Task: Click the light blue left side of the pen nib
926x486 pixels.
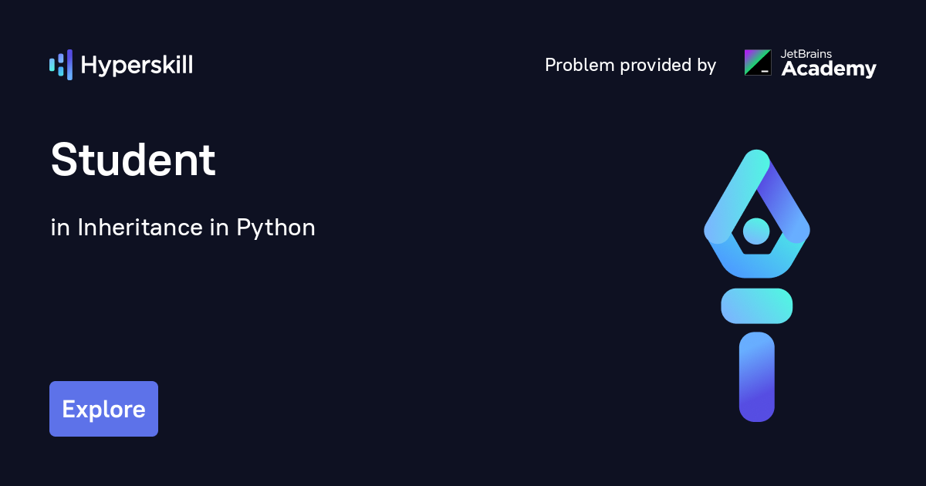Action: pyautogui.click(x=725, y=207)
